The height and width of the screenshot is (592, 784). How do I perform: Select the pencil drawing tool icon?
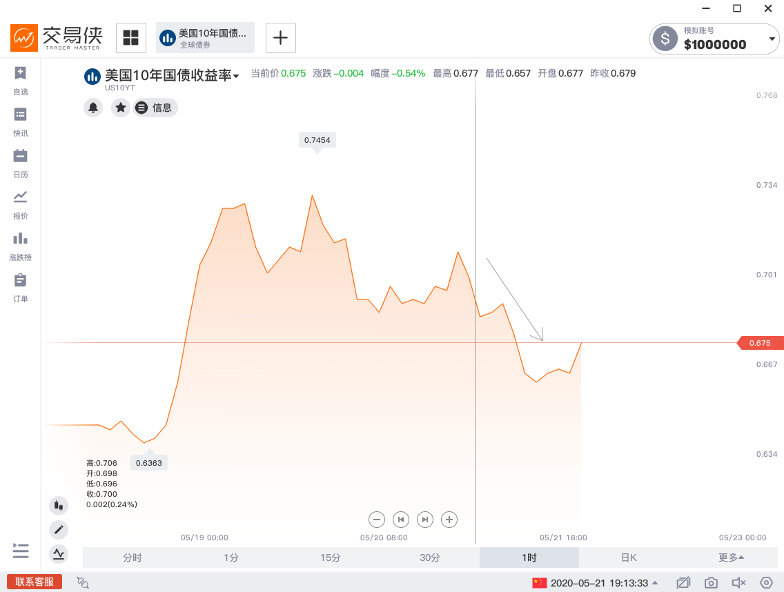(x=59, y=529)
